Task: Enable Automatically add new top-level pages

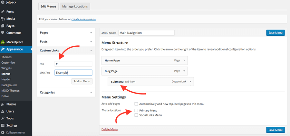Action: click(x=136, y=104)
